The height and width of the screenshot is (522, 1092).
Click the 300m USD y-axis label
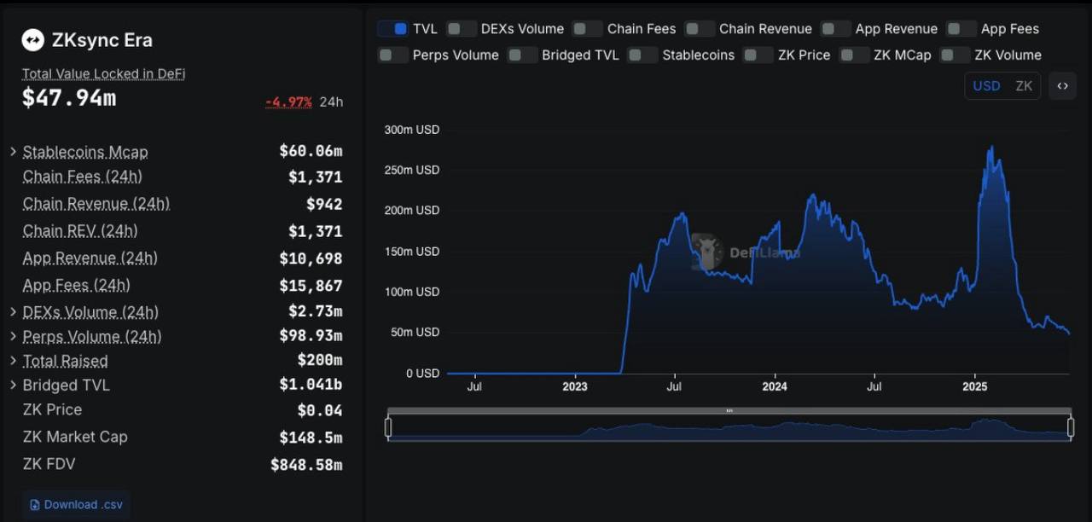[412, 130]
